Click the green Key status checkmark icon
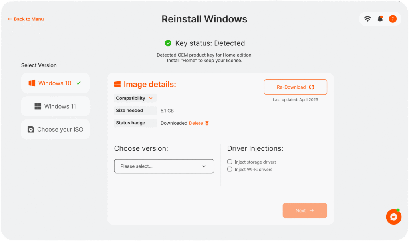 (x=168, y=43)
